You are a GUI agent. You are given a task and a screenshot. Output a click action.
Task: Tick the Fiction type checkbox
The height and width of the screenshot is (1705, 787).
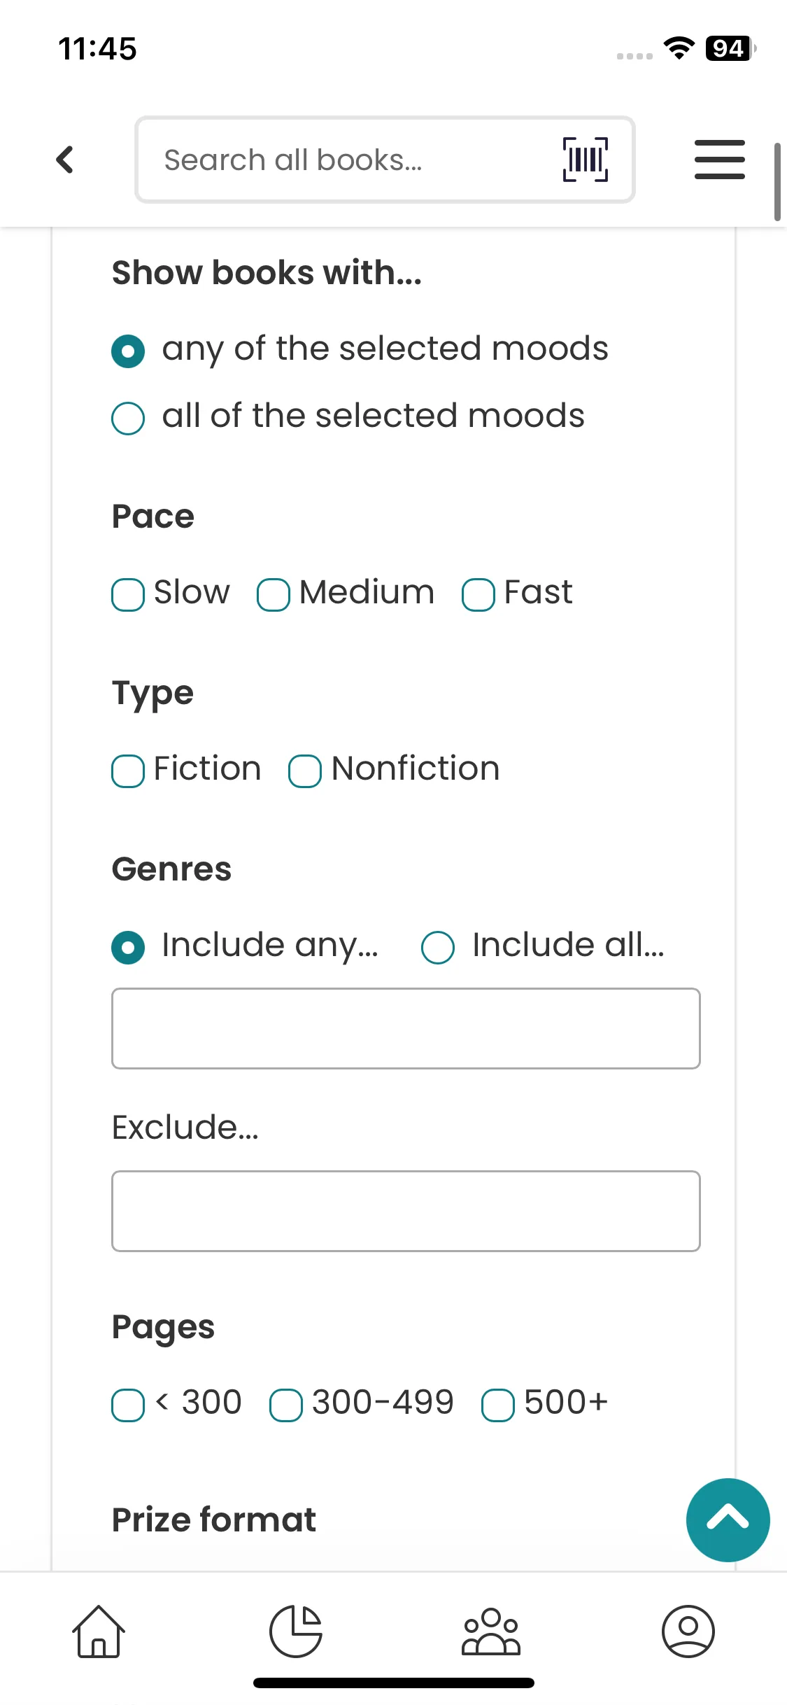point(128,771)
